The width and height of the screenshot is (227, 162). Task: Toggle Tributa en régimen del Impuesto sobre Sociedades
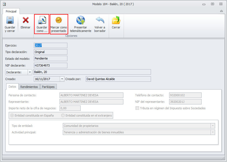click(137, 108)
